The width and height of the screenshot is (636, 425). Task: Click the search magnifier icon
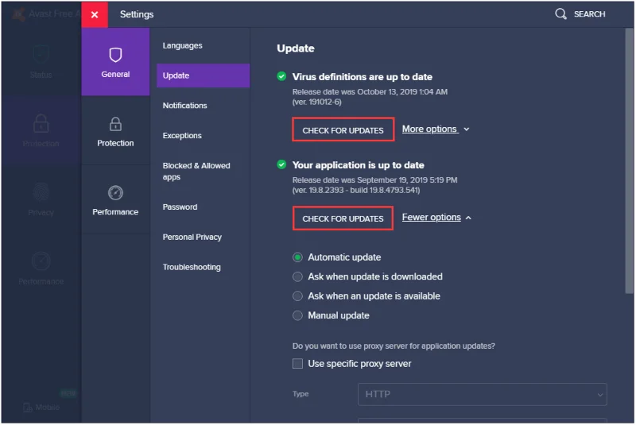(560, 14)
